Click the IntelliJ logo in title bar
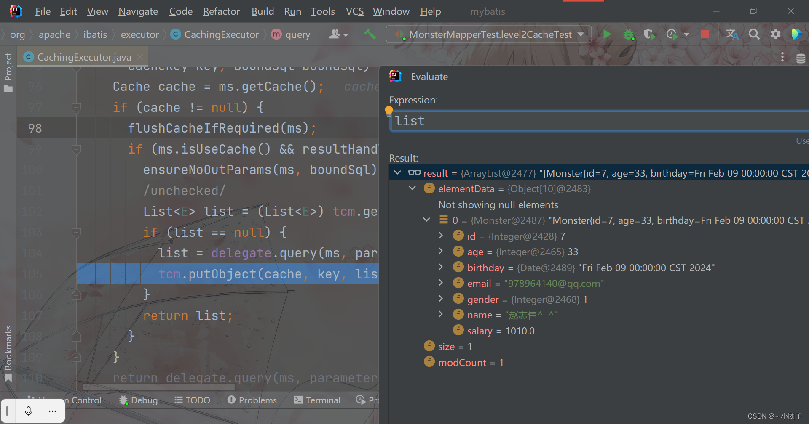The height and width of the screenshot is (424, 809). (16, 11)
